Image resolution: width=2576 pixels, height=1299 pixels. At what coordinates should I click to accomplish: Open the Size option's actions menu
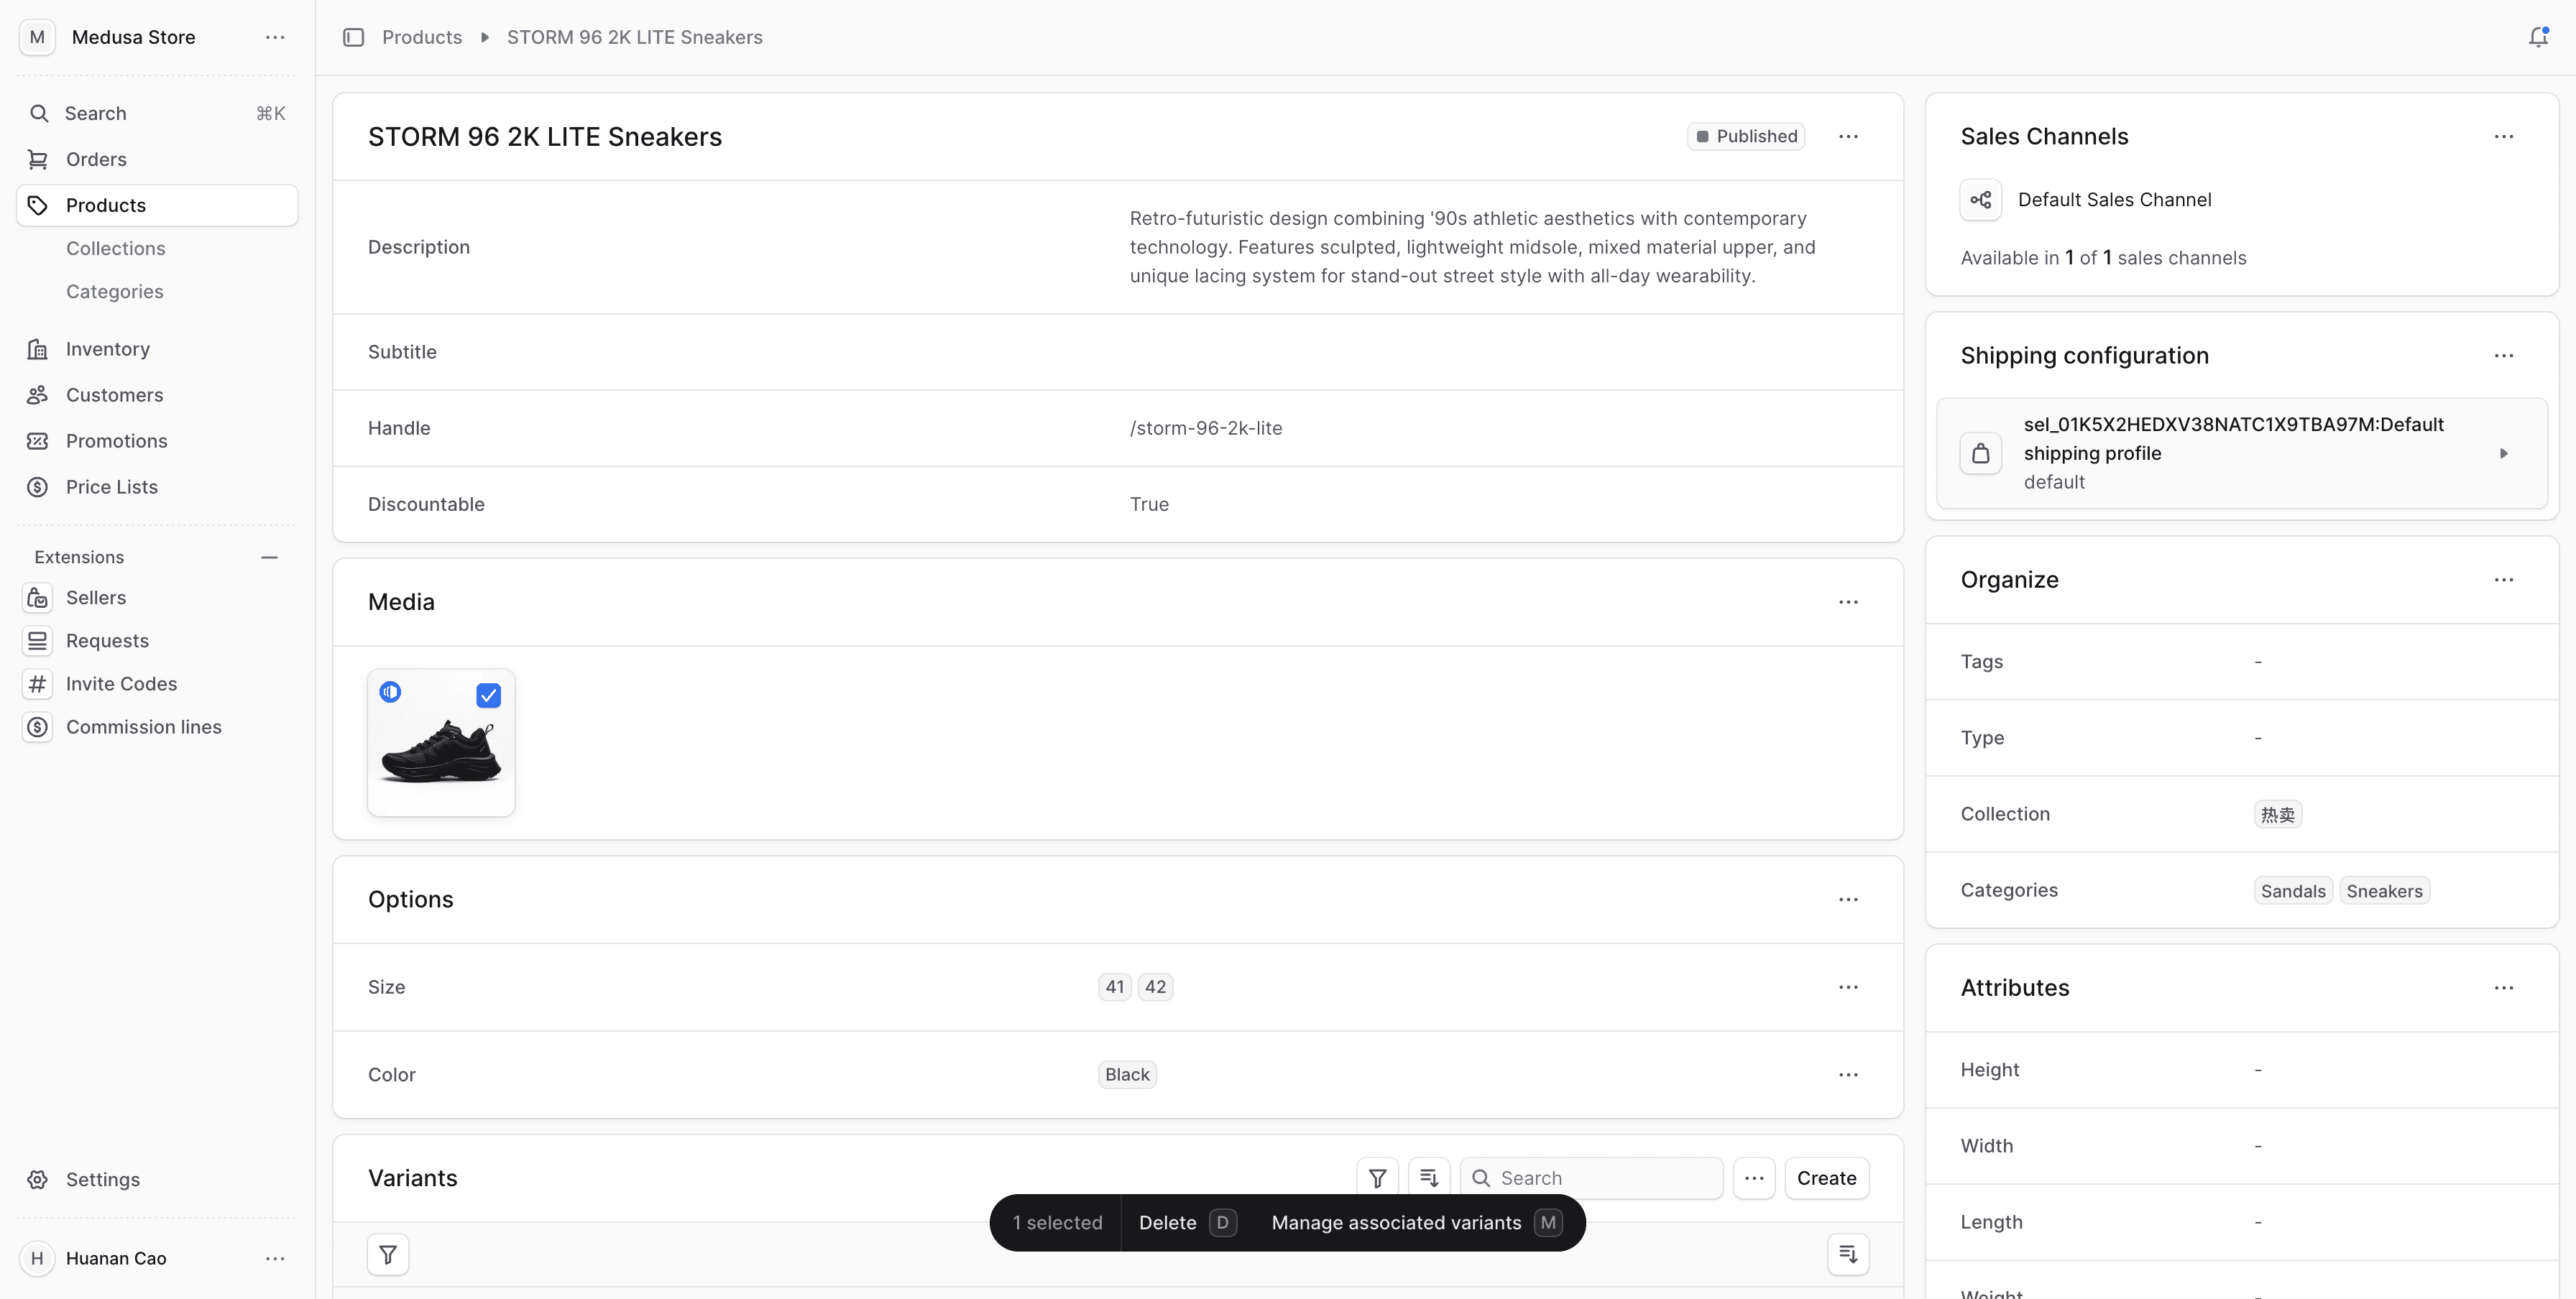tap(1847, 987)
